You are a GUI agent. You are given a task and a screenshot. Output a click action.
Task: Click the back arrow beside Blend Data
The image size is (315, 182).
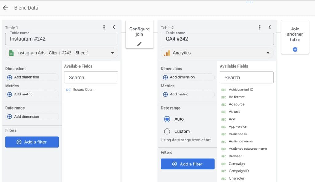tap(5, 8)
